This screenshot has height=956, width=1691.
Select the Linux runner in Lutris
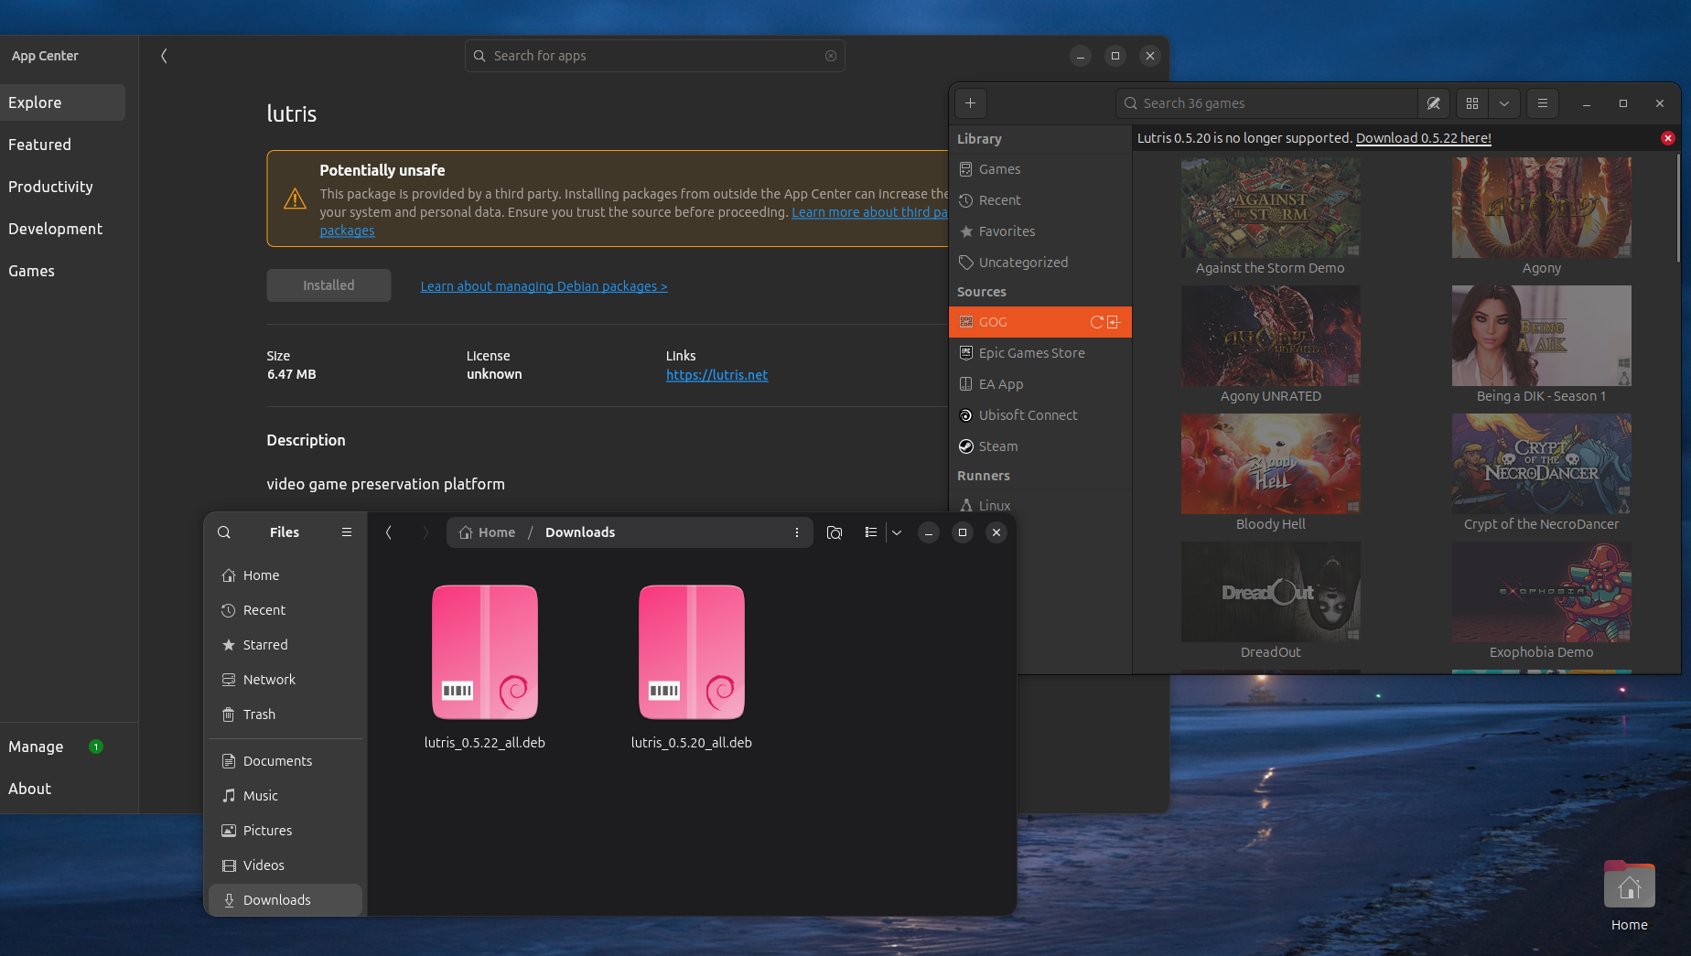pyautogui.click(x=1040, y=505)
